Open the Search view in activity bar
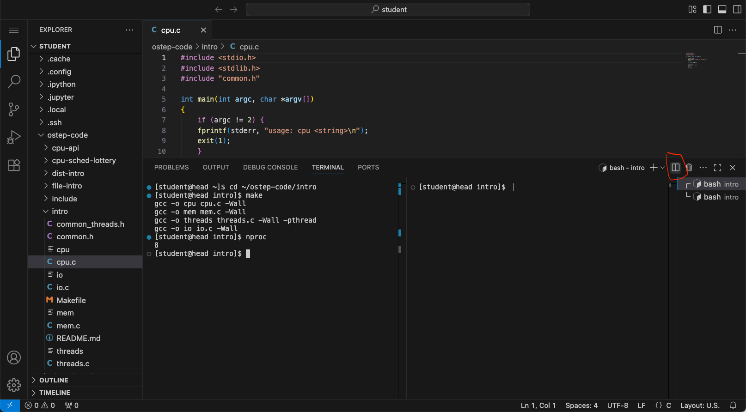The width and height of the screenshot is (746, 412). 14,82
